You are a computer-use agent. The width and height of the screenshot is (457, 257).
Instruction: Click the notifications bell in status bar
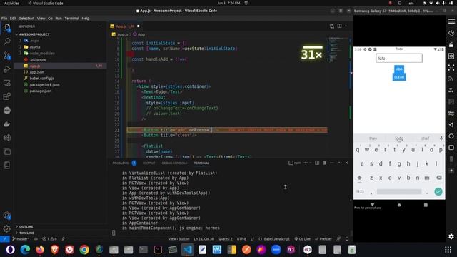point(347,239)
